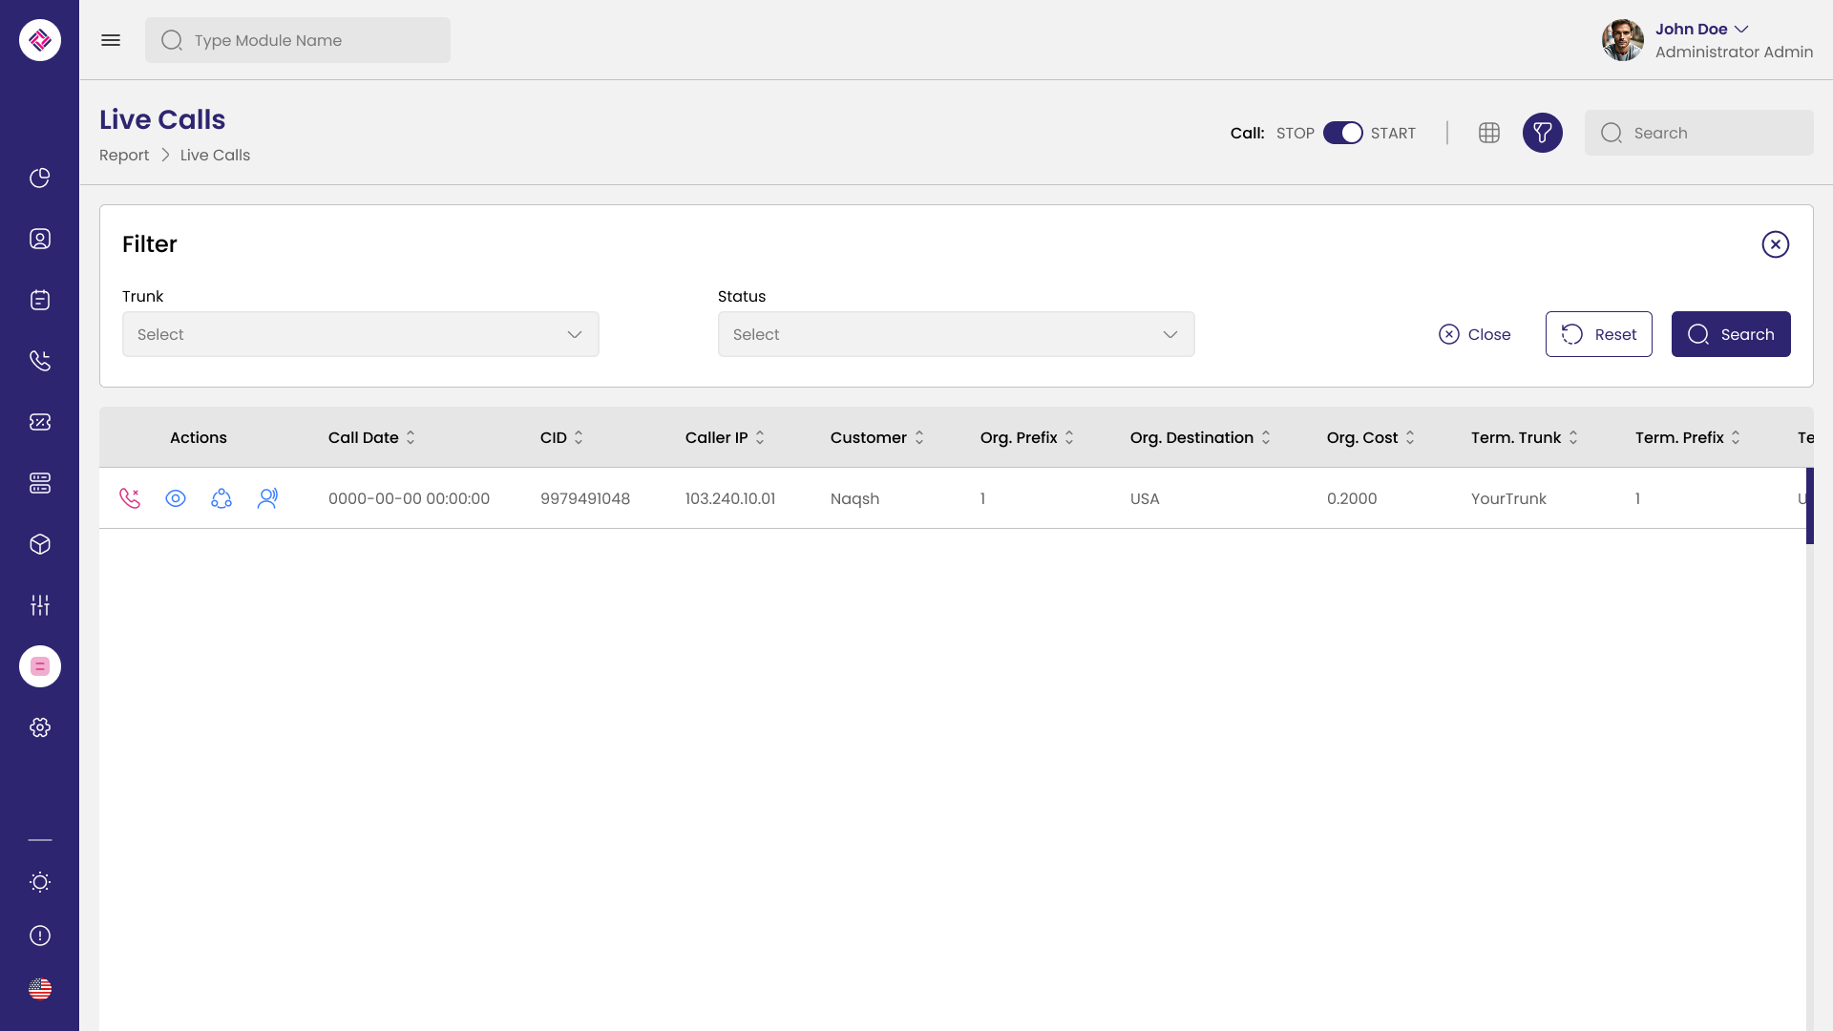Image resolution: width=1833 pixels, height=1031 pixels.
Task: Switch theme using sun icon in sidebar
Action: 40,882
